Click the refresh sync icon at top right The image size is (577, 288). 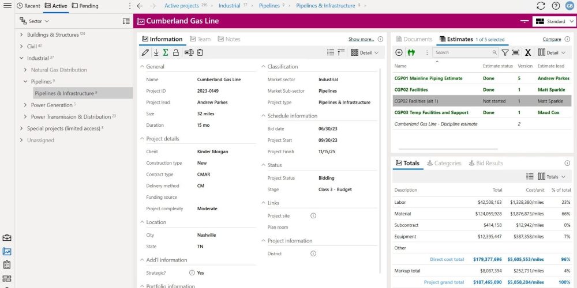(x=541, y=6)
